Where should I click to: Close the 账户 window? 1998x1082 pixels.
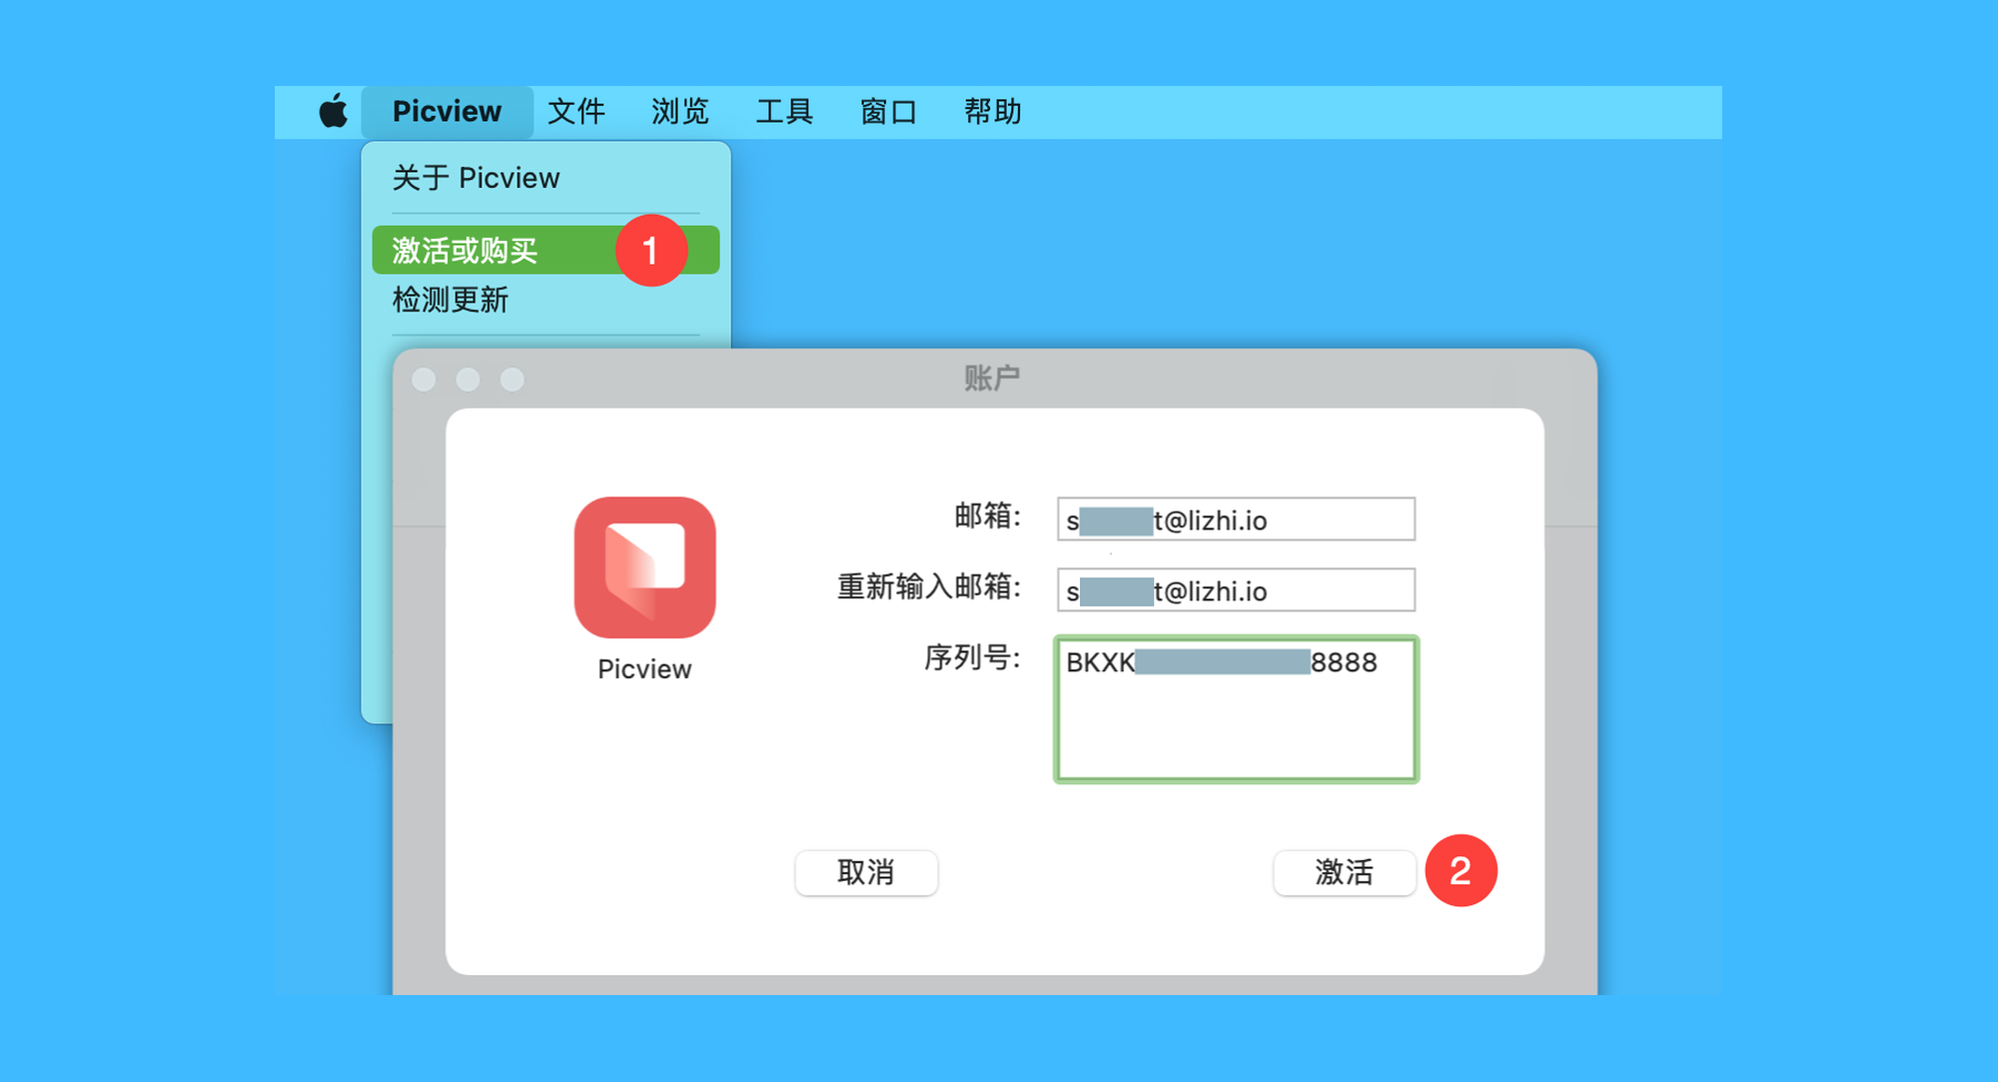pyautogui.click(x=424, y=380)
